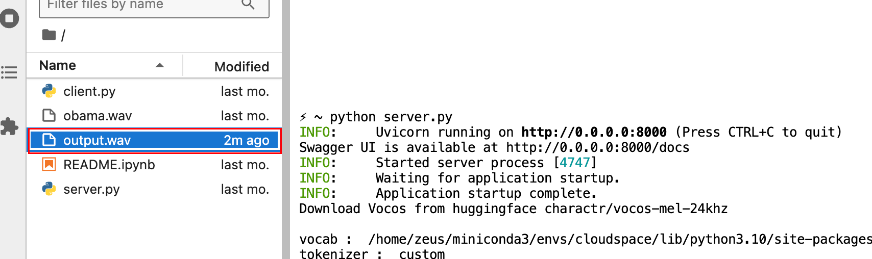This screenshot has height=259, width=872.
Task: Open the Running Terminals and Kernels sidebar icon
Action: pyautogui.click(x=9, y=18)
